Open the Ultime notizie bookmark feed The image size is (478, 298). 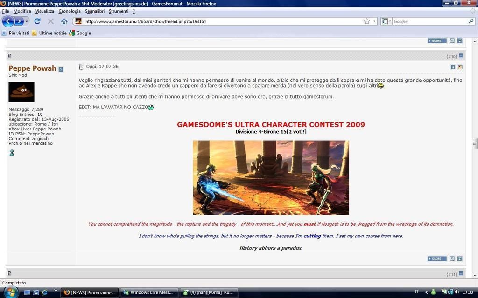point(49,33)
